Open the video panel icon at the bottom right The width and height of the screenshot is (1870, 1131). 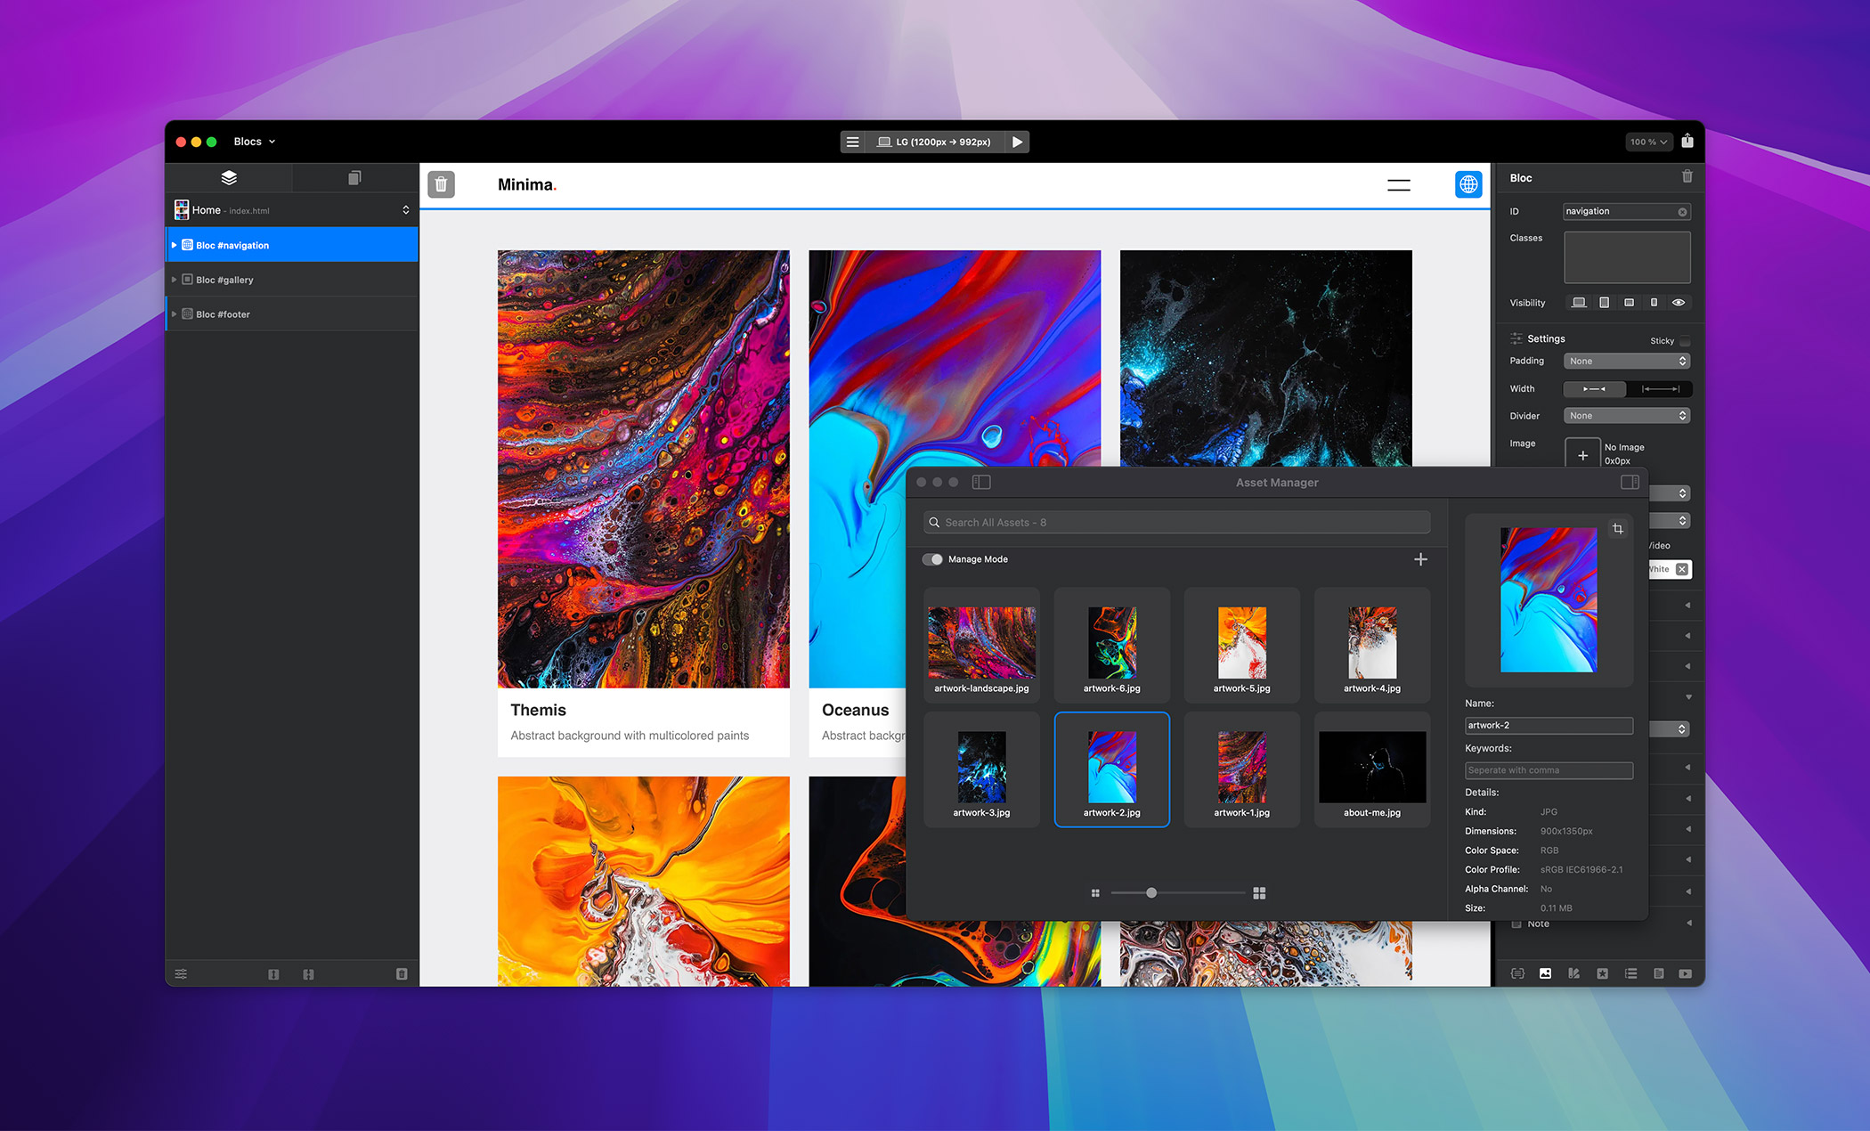(1686, 973)
